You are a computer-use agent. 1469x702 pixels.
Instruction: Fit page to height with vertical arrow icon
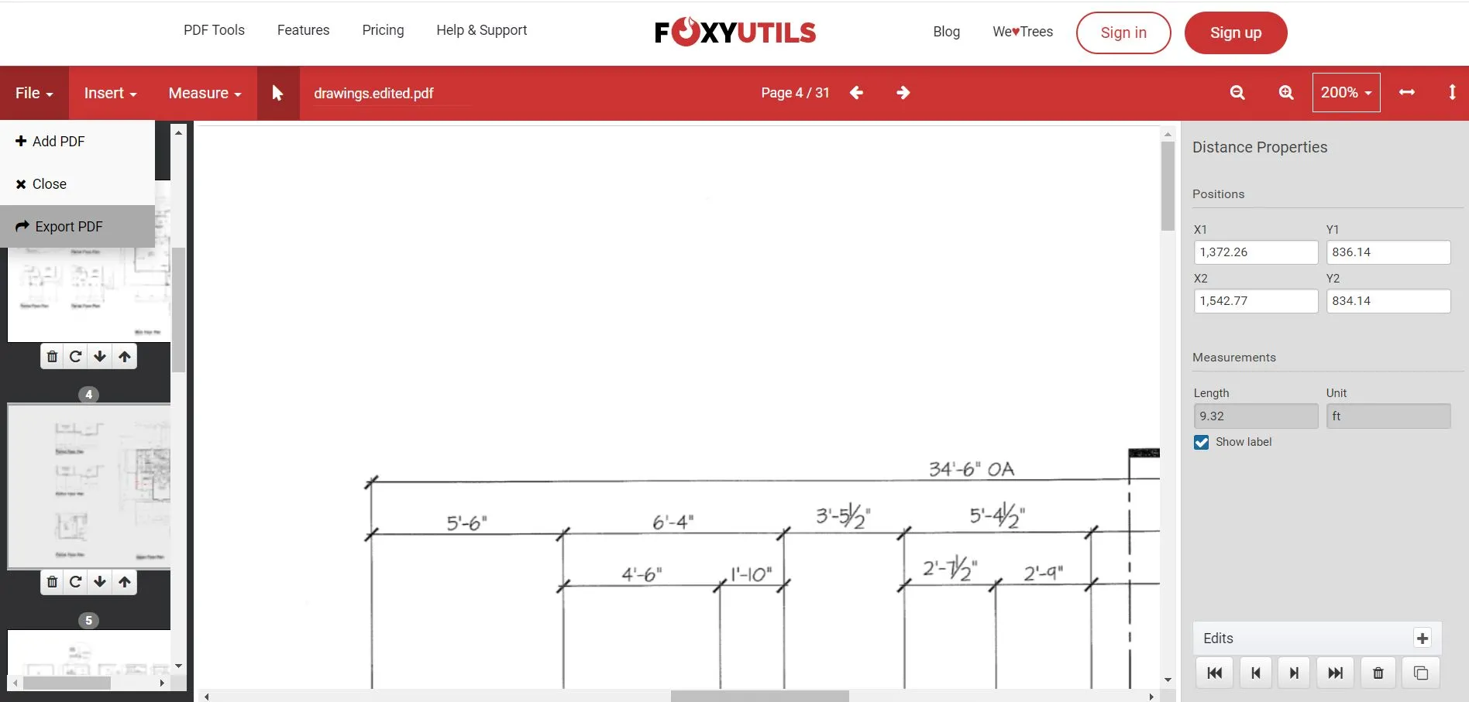1452,92
